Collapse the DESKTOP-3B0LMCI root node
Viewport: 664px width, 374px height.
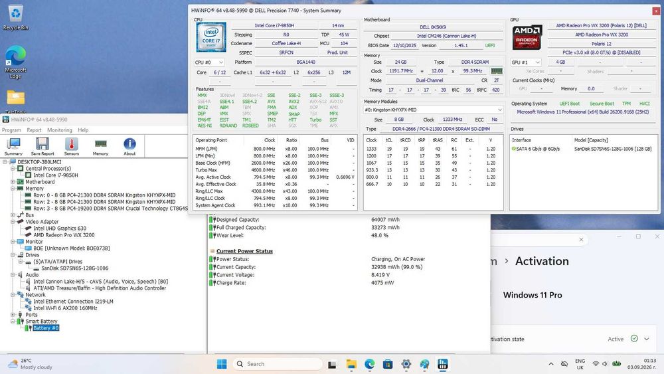coord(5,162)
